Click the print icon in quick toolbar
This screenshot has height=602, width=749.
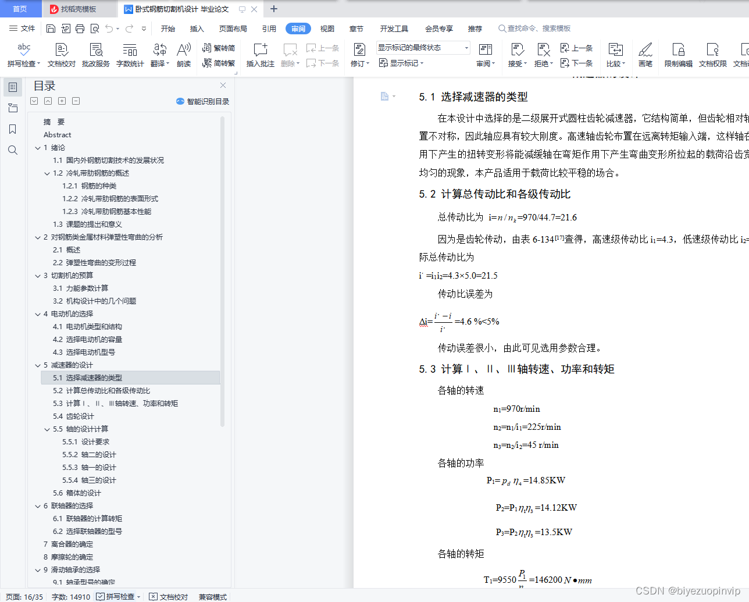80,29
